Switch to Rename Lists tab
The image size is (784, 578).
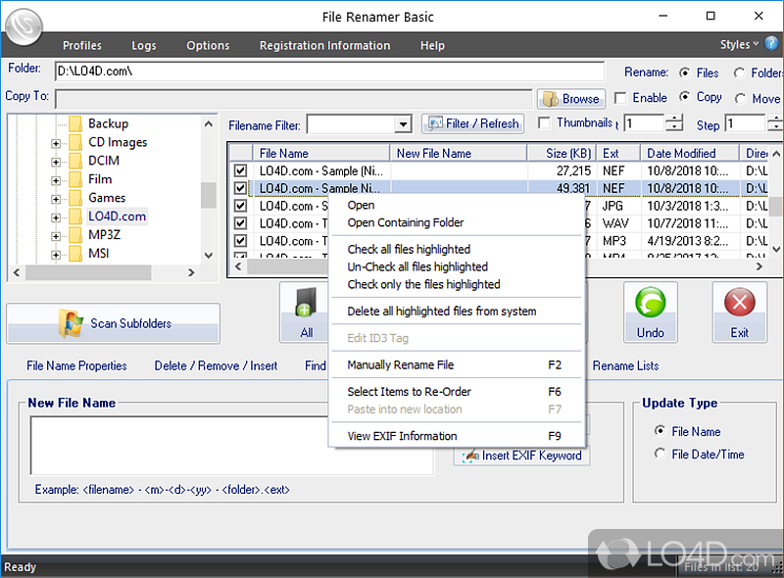[625, 366]
